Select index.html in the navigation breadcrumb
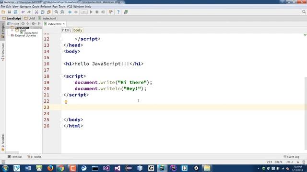307x172 pixels. coord(47,18)
